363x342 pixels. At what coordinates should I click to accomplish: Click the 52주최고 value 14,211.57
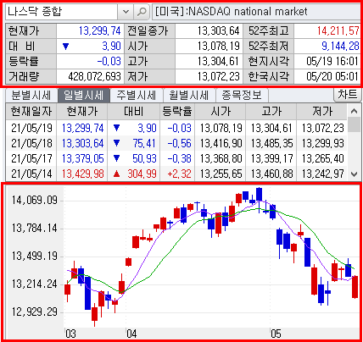pos(338,30)
